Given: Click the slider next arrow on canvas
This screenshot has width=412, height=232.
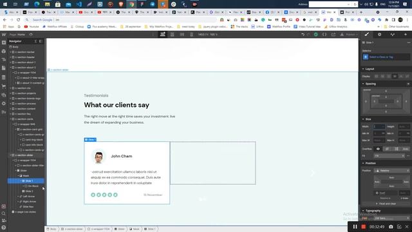Looking at the screenshot, I should (312, 173).
